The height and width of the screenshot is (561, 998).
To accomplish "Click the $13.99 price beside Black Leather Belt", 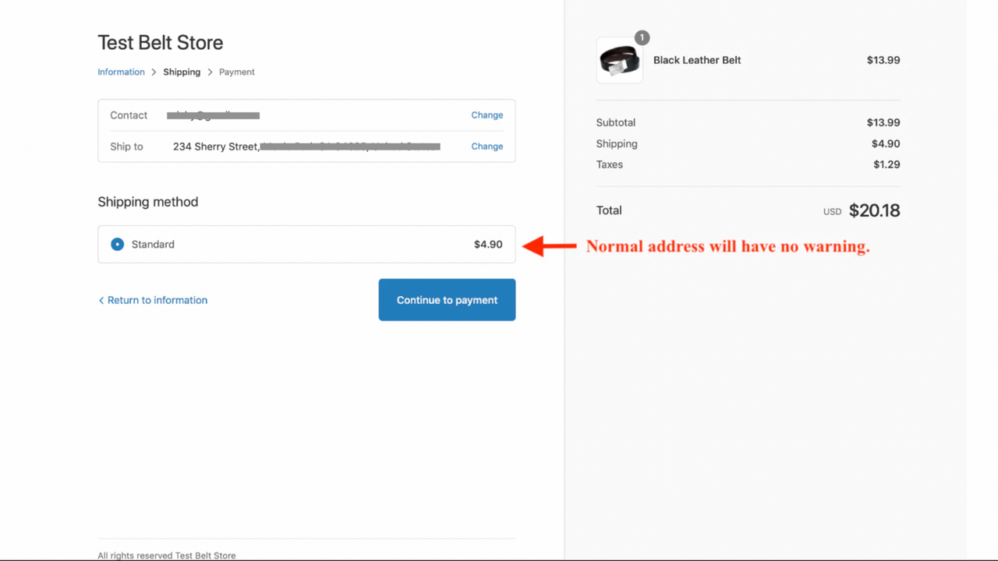I will (883, 60).
